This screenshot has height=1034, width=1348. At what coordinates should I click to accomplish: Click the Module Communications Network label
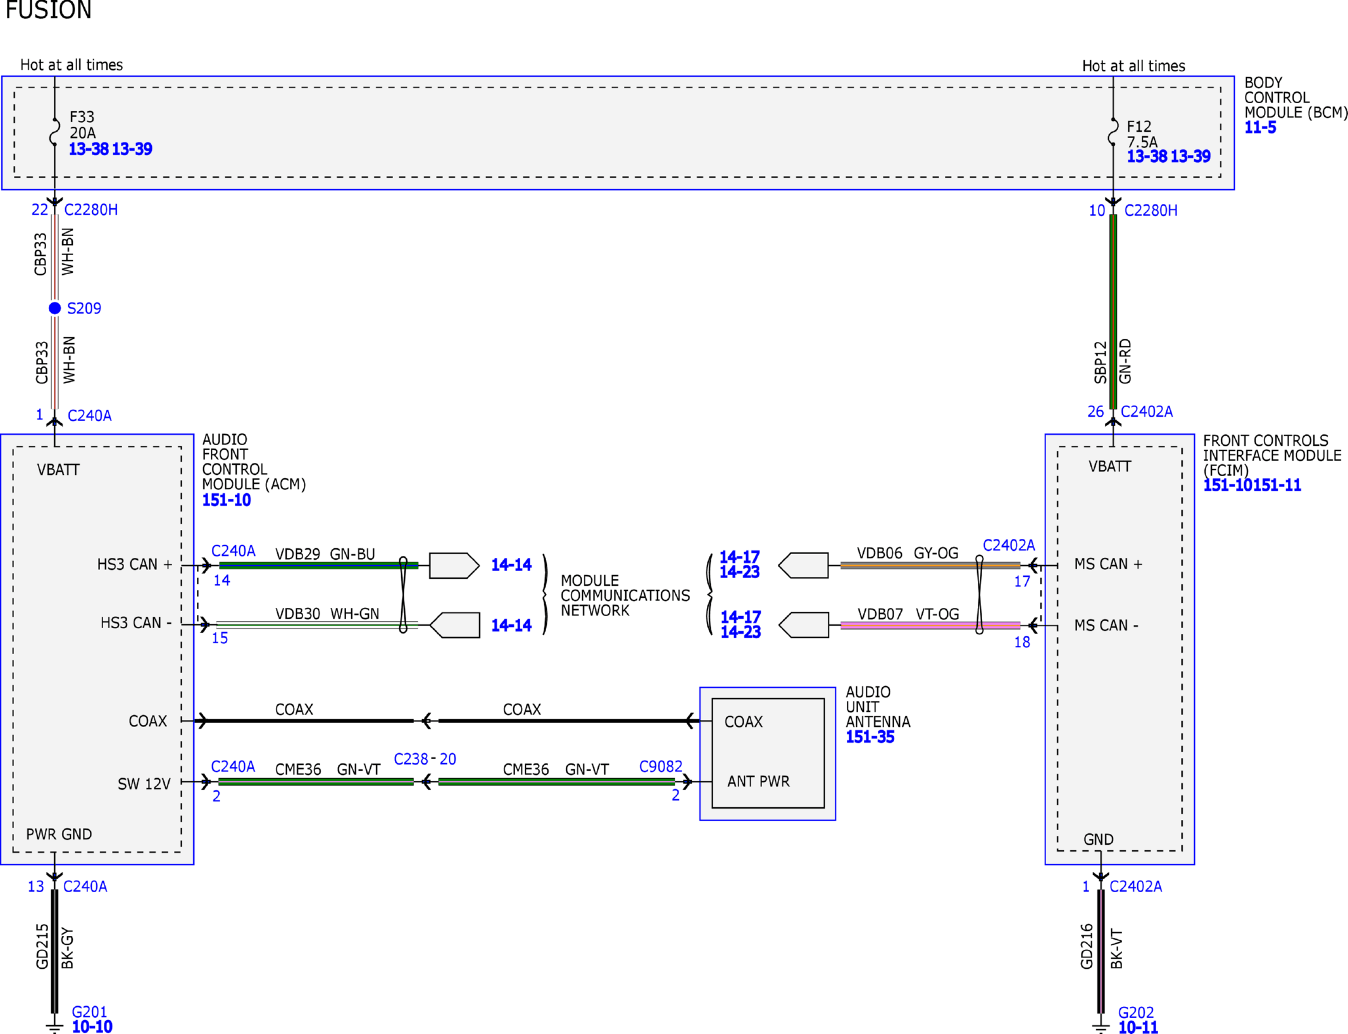tap(625, 595)
